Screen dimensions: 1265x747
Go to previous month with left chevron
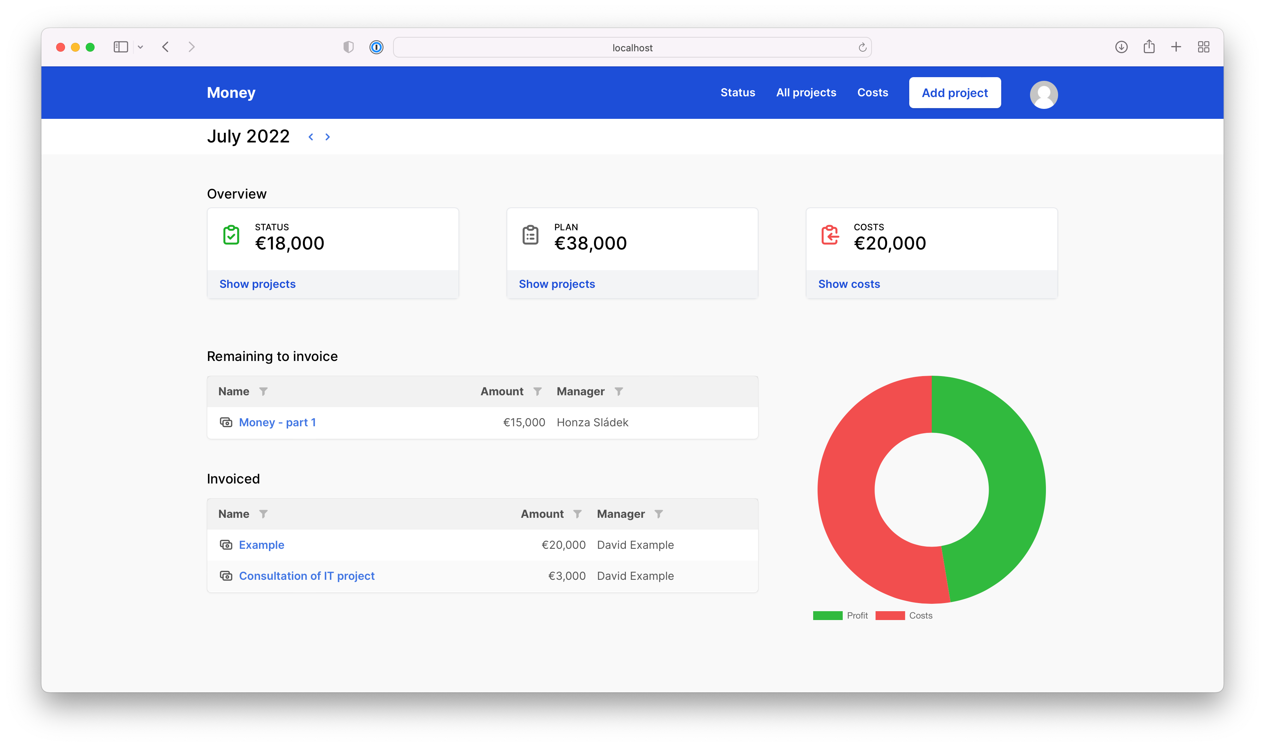[x=311, y=137]
